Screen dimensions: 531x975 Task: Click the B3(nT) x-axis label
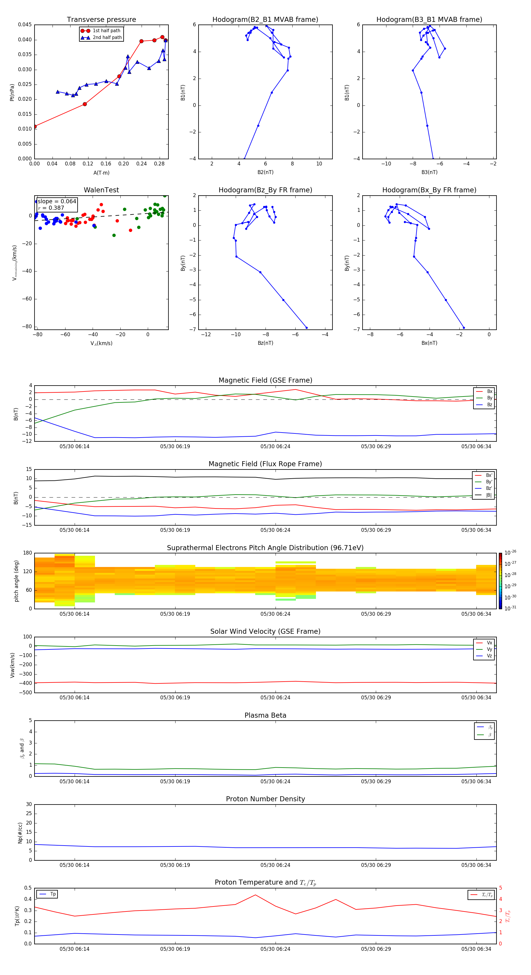pyautogui.click(x=429, y=172)
